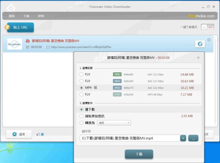This screenshot has width=220, height=163.
Task: Open the 下載 (Download) menu
Action: (x=26, y=16)
